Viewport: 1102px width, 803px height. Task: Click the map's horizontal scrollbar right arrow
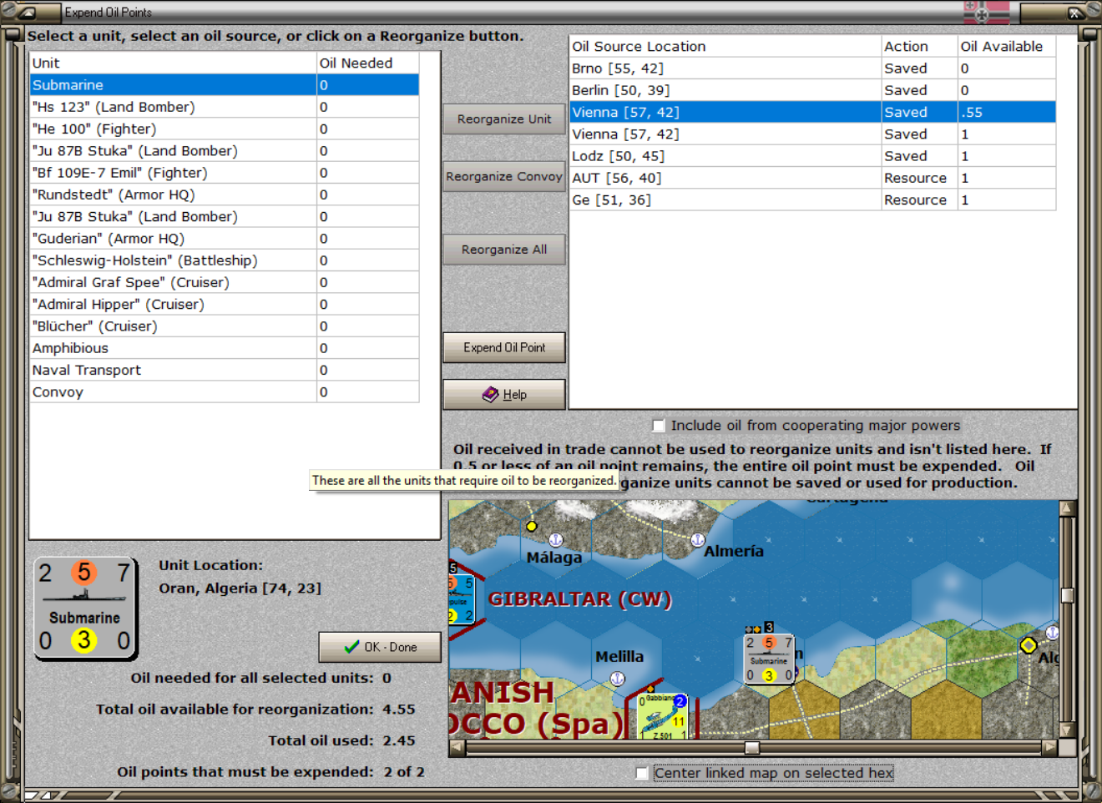click(1049, 748)
